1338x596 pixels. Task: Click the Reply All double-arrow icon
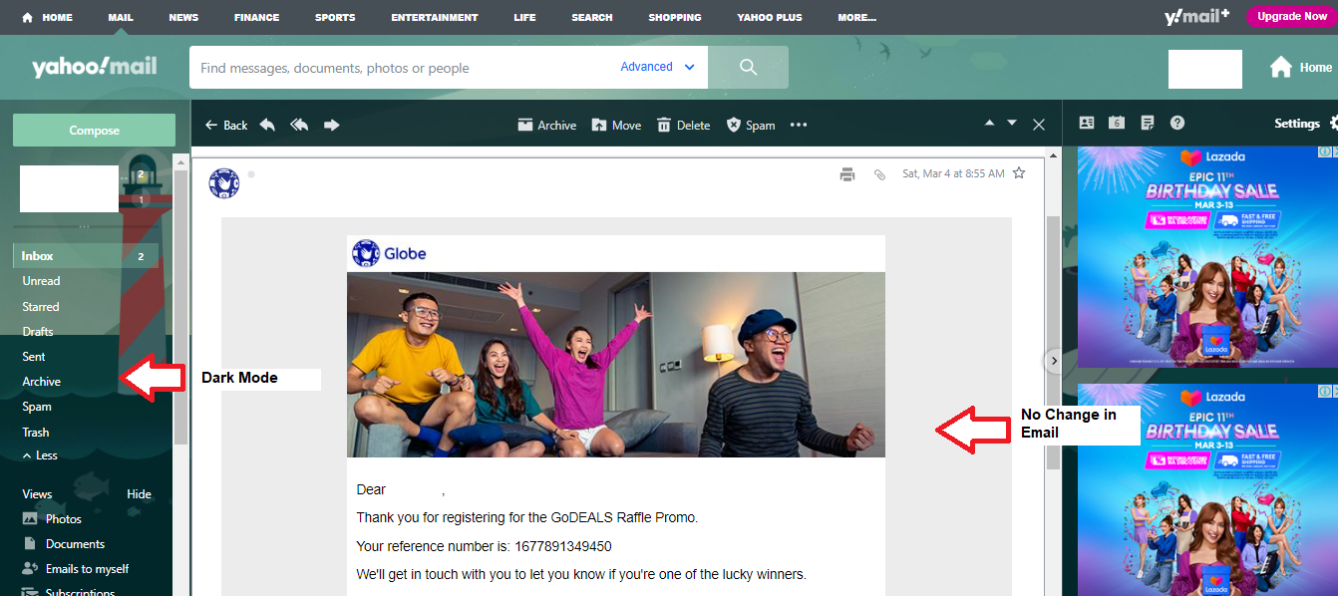(299, 125)
